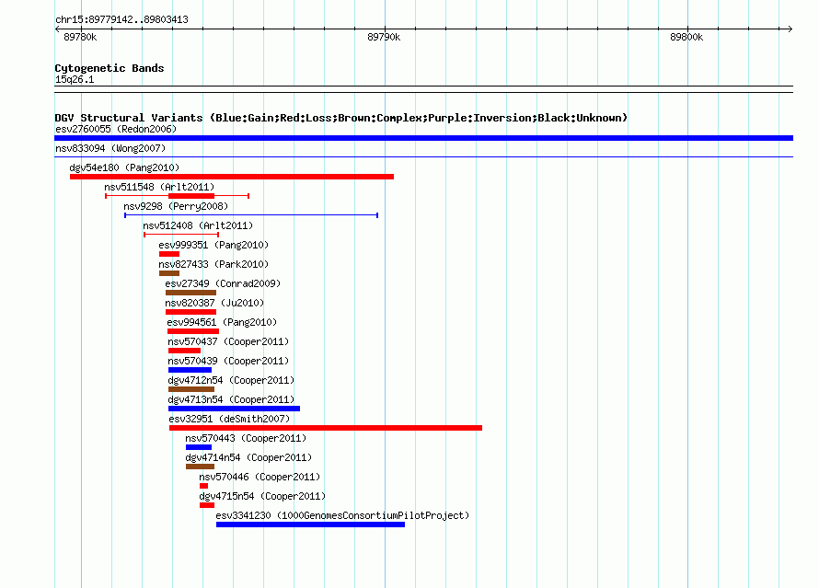The image size is (819, 588).
Task: Click the nsv827433 (Park2010) brown complex bar
Action: click(169, 273)
